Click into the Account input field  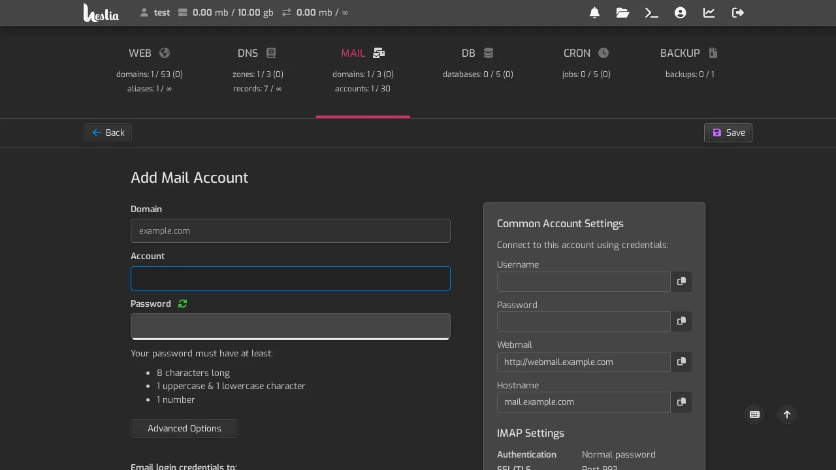[291, 278]
